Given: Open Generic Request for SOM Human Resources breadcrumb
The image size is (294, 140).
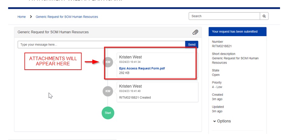Looking at the screenshot, I should pyautogui.click(x=67, y=17).
